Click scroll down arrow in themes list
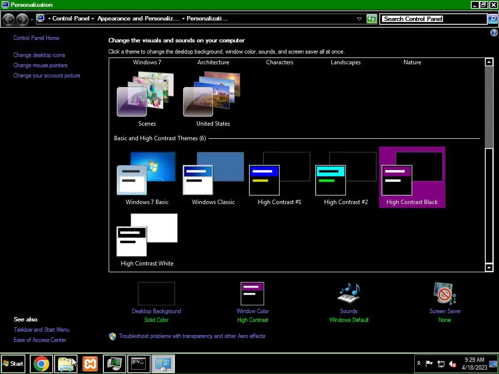Image resolution: width=499 pixels, height=374 pixels. click(489, 267)
